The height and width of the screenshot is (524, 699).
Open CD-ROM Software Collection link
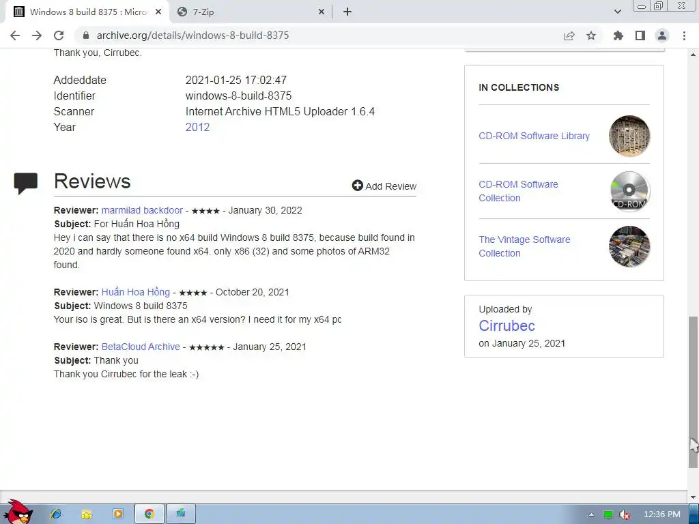[x=518, y=191]
